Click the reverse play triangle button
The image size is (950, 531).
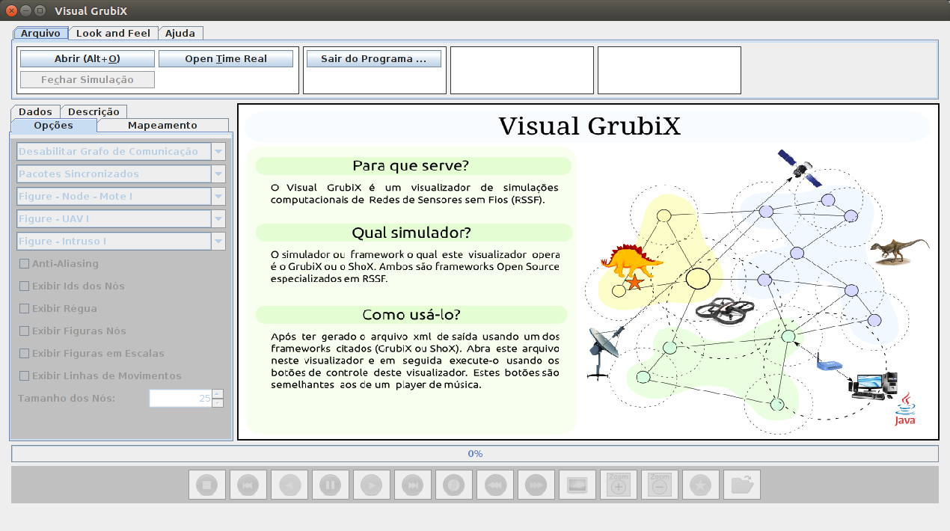click(x=289, y=485)
